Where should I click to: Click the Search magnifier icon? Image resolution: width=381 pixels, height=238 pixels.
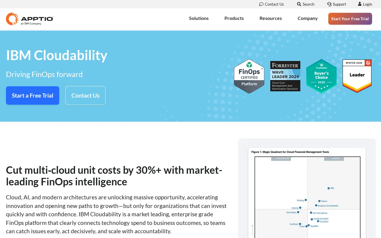coord(299,4)
